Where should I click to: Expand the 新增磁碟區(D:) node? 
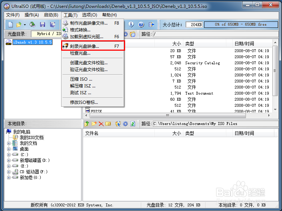[x=9, y=160]
